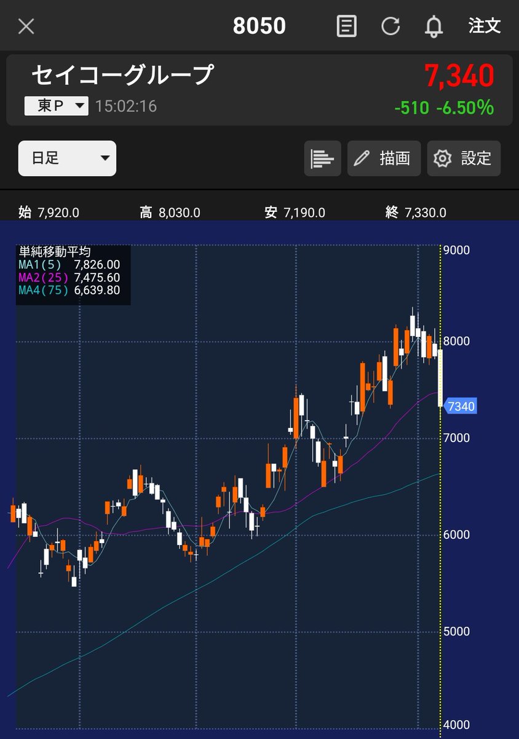Tap the timestamp 15:02:16
This screenshot has width=519, height=739.
tap(126, 106)
